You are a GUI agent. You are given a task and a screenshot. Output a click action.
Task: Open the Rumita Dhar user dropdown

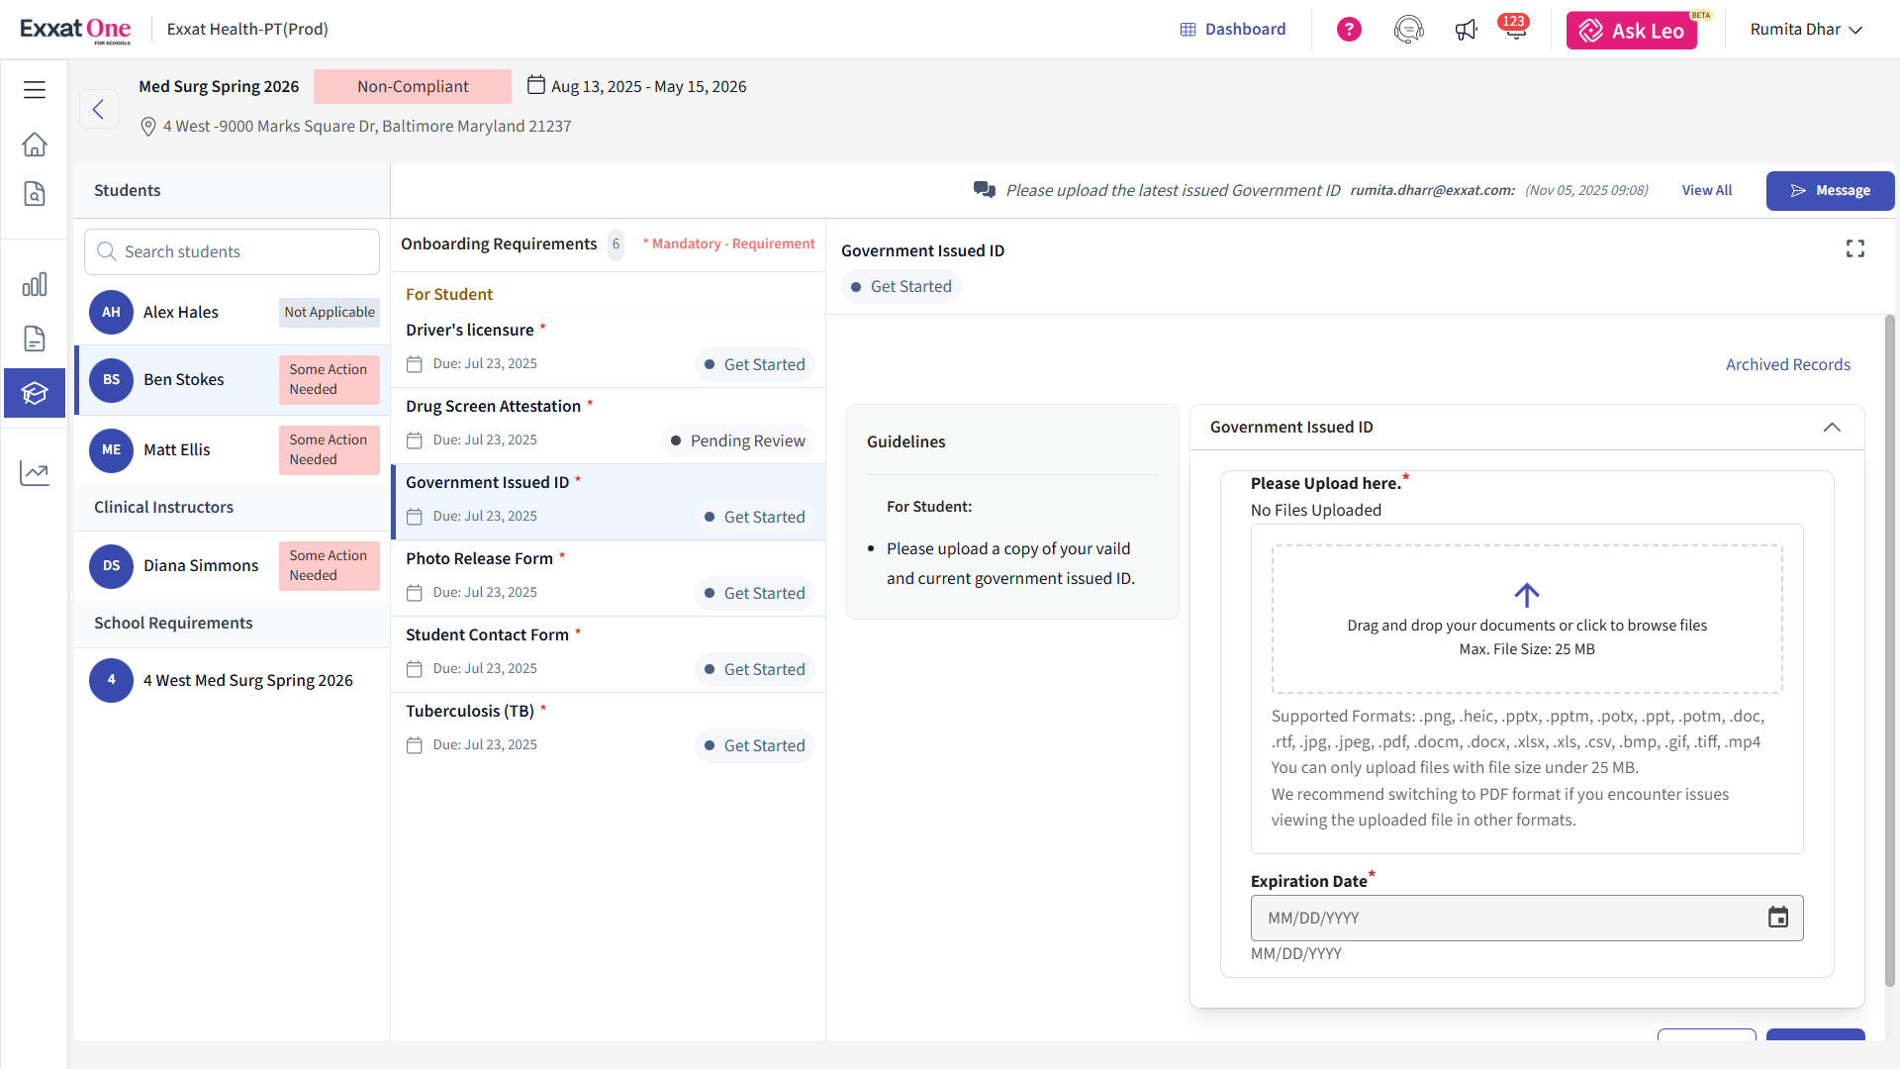click(x=1806, y=30)
